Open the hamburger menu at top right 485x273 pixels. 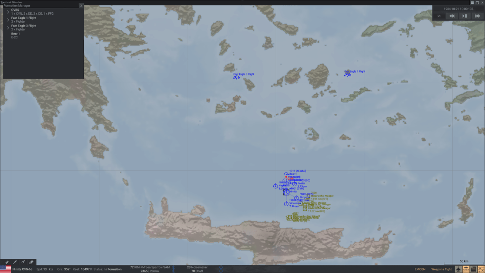point(472,2)
